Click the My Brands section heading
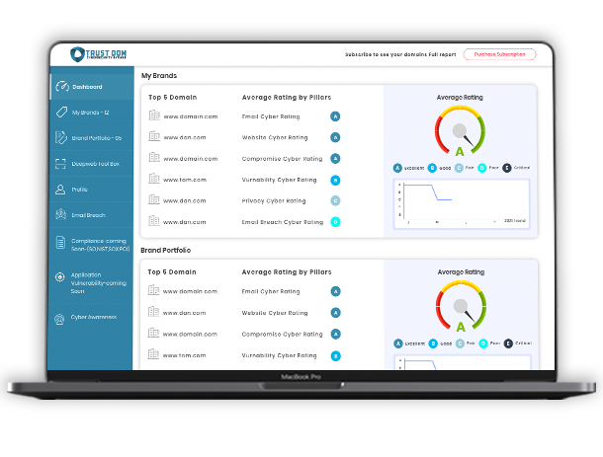 (159, 76)
